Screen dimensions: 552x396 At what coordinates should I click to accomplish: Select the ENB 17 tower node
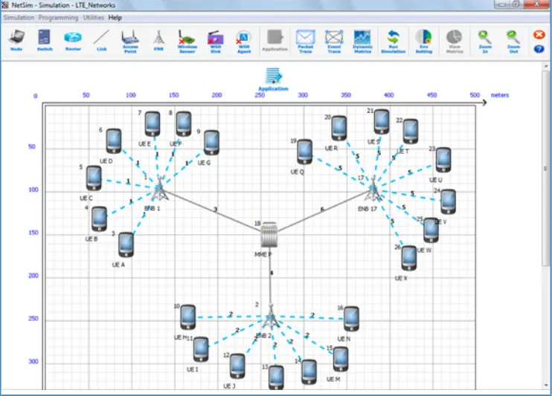(373, 192)
